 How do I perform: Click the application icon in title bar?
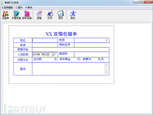2,3
